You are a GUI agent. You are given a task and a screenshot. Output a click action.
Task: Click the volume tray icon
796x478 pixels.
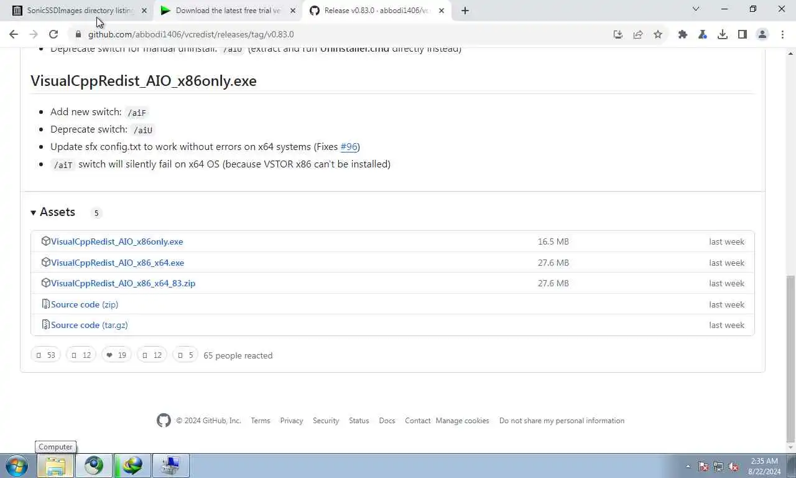click(733, 466)
